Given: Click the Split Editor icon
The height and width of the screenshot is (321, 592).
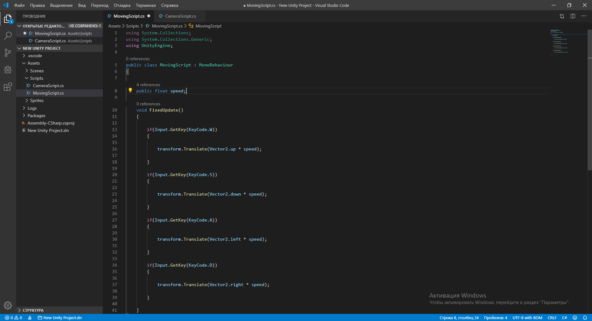Looking at the screenshot, I should tap(573, 16).
